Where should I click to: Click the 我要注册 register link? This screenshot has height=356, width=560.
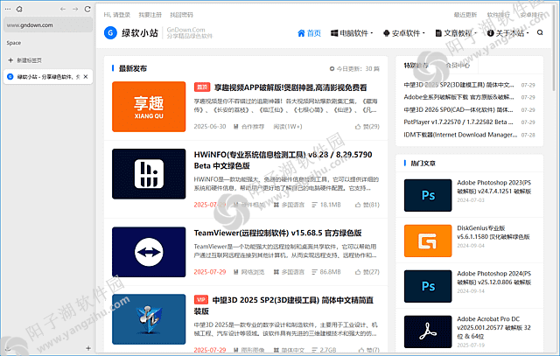[150, 15]
